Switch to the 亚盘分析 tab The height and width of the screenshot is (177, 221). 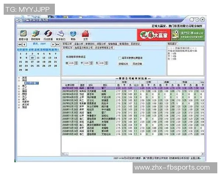click(79, 44)
